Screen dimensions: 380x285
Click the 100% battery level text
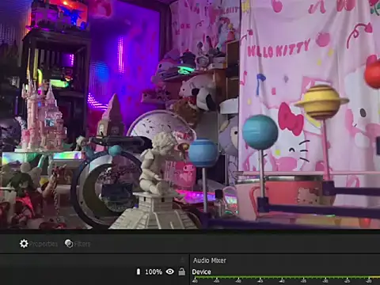(x=154, y=272)
